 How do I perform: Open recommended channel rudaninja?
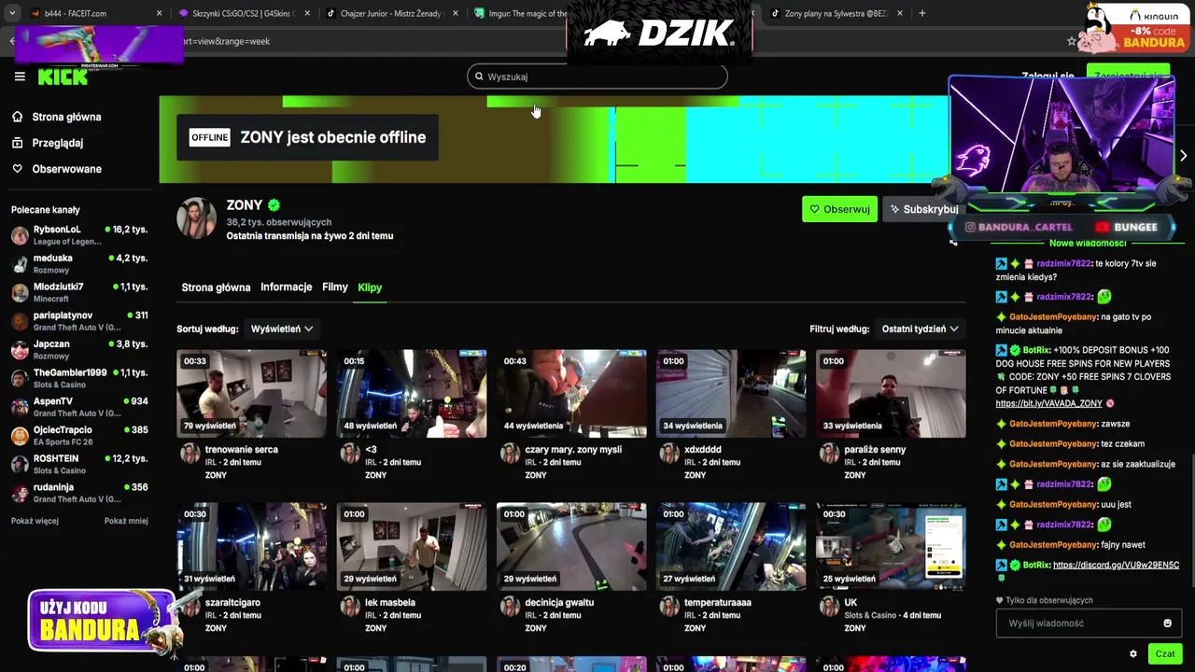[x=79, y=493]
